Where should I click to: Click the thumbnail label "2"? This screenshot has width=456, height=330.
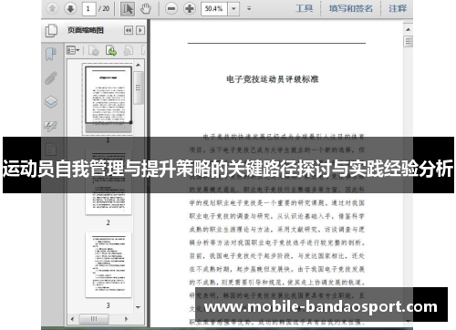(108, 222)
